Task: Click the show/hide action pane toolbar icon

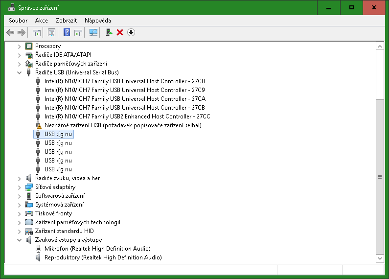Action: point(78,32)
